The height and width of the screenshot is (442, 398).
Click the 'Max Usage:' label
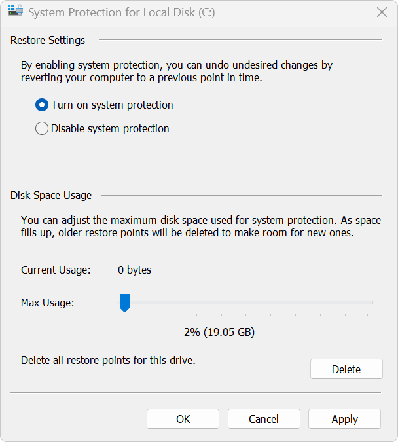48,303
